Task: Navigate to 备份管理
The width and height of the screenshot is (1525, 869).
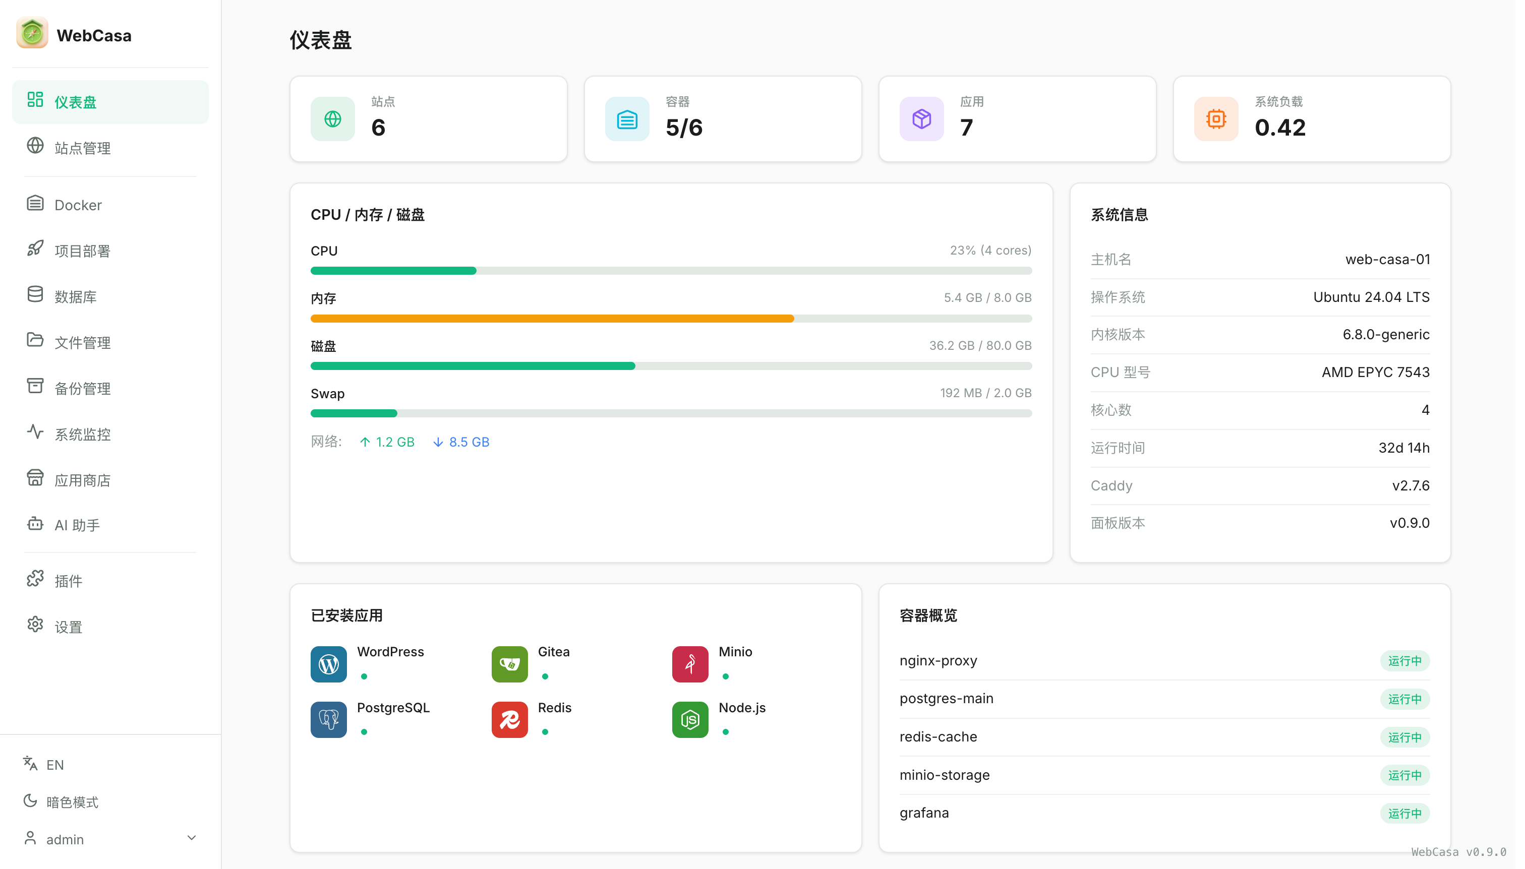Action: [x=110, y=388]
